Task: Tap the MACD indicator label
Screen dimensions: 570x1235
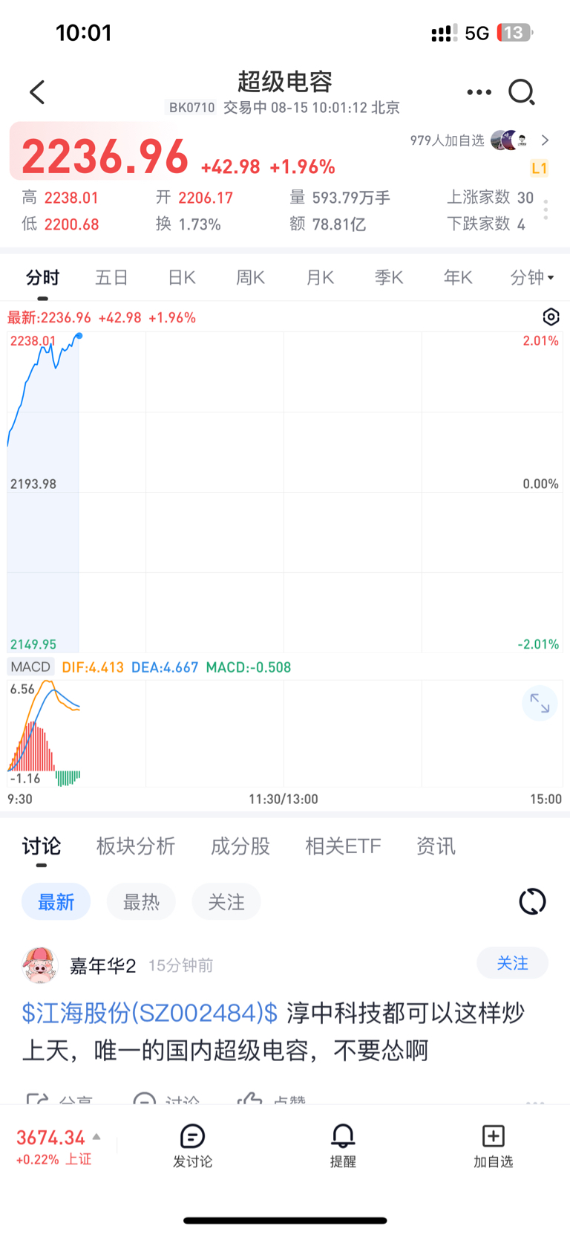Action: [x=30, y=667]
